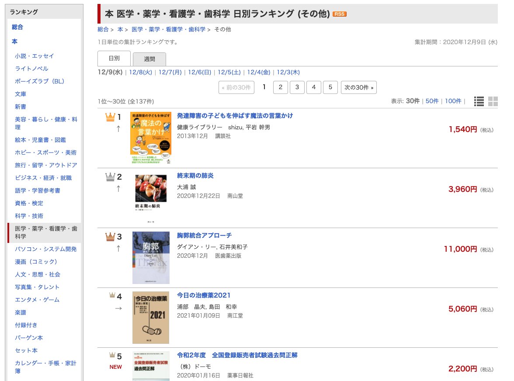Open book 発達障害の子どもを伸ばす魔法の言葉かけ
The height and width of the screenshot is (381, 514).
pos(235,116)
